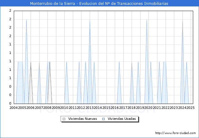Click the 2018 x-axis label
The height and width of the screenshot is (138, 199).
tap(132, 108)
